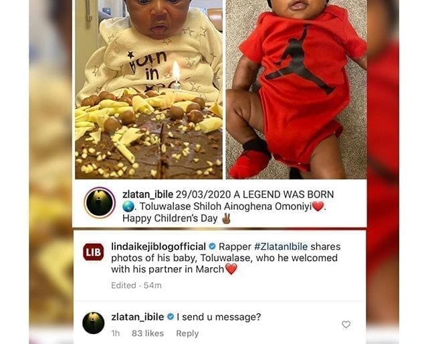Viewport: 428px width, 344px height.
Task: Open the LIB profile avatar
Action: tap(94, 252)
